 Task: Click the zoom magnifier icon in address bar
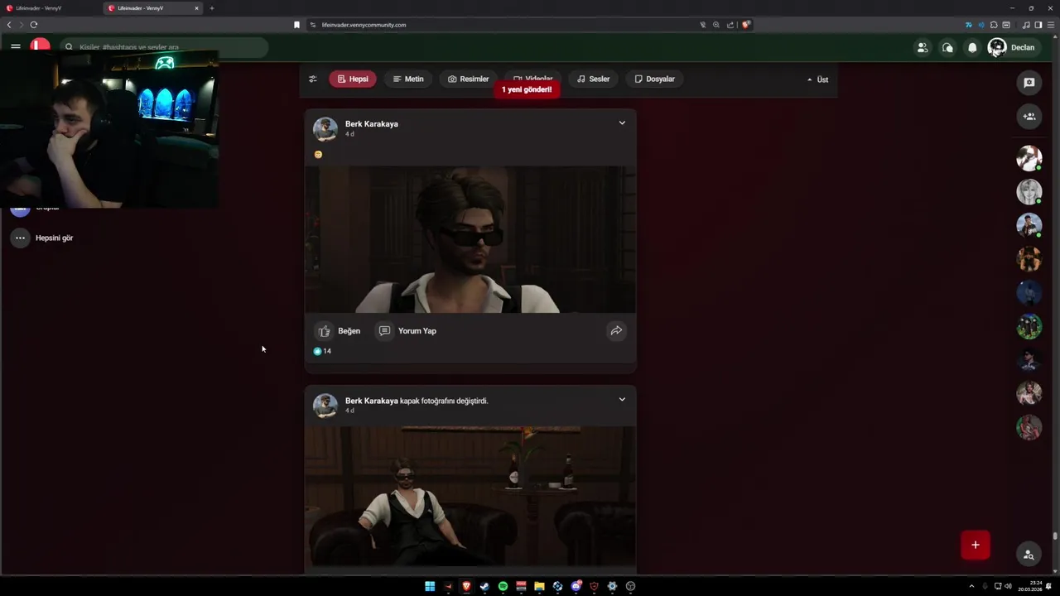(716, 25)
